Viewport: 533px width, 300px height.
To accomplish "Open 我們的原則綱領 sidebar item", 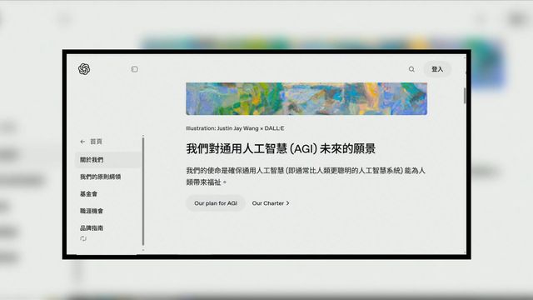I will point(100,177).
